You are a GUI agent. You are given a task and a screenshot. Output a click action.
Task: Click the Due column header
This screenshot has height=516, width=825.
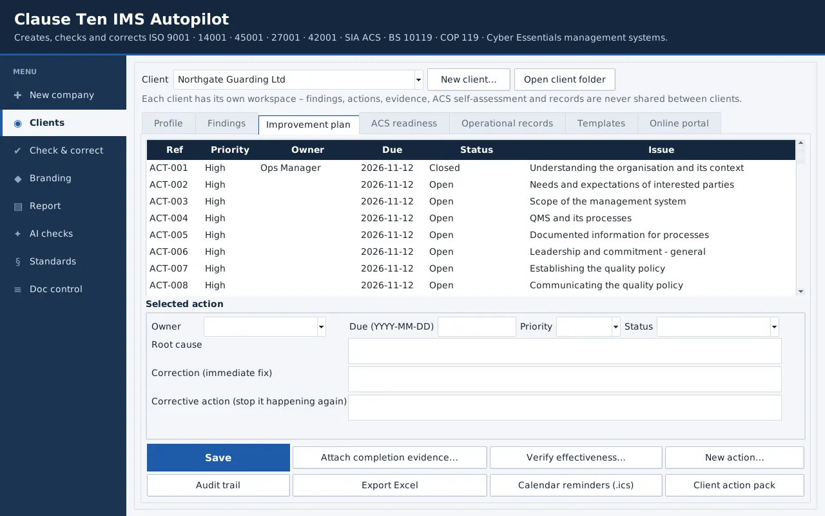(x=392, y=150)
